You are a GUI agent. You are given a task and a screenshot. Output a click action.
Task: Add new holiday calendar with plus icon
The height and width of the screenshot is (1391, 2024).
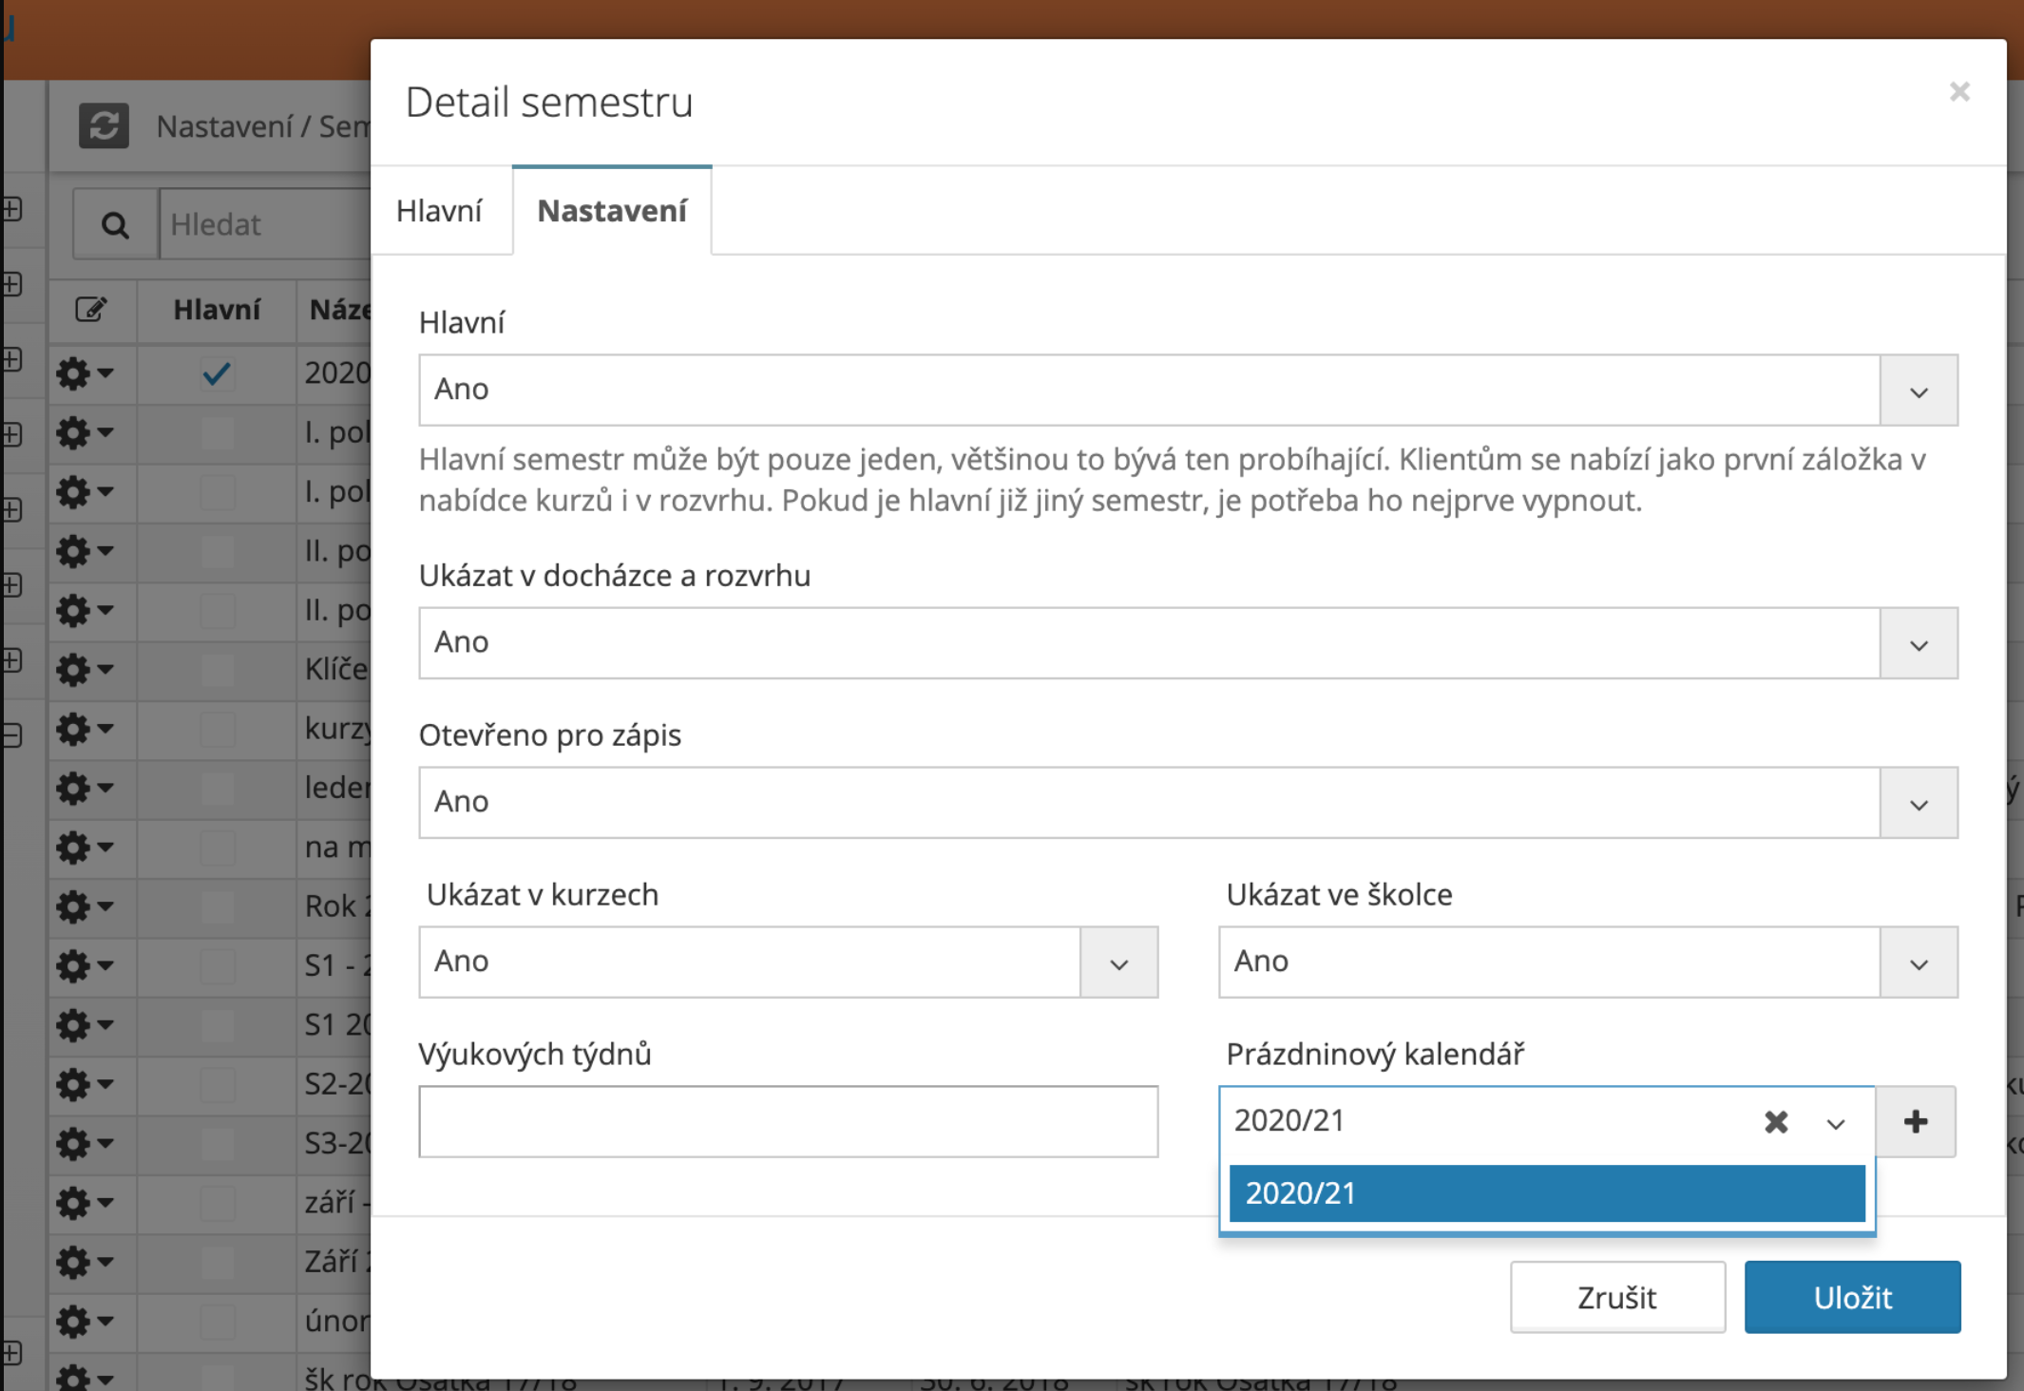pyautogui.click(x=1916, y=1121)
